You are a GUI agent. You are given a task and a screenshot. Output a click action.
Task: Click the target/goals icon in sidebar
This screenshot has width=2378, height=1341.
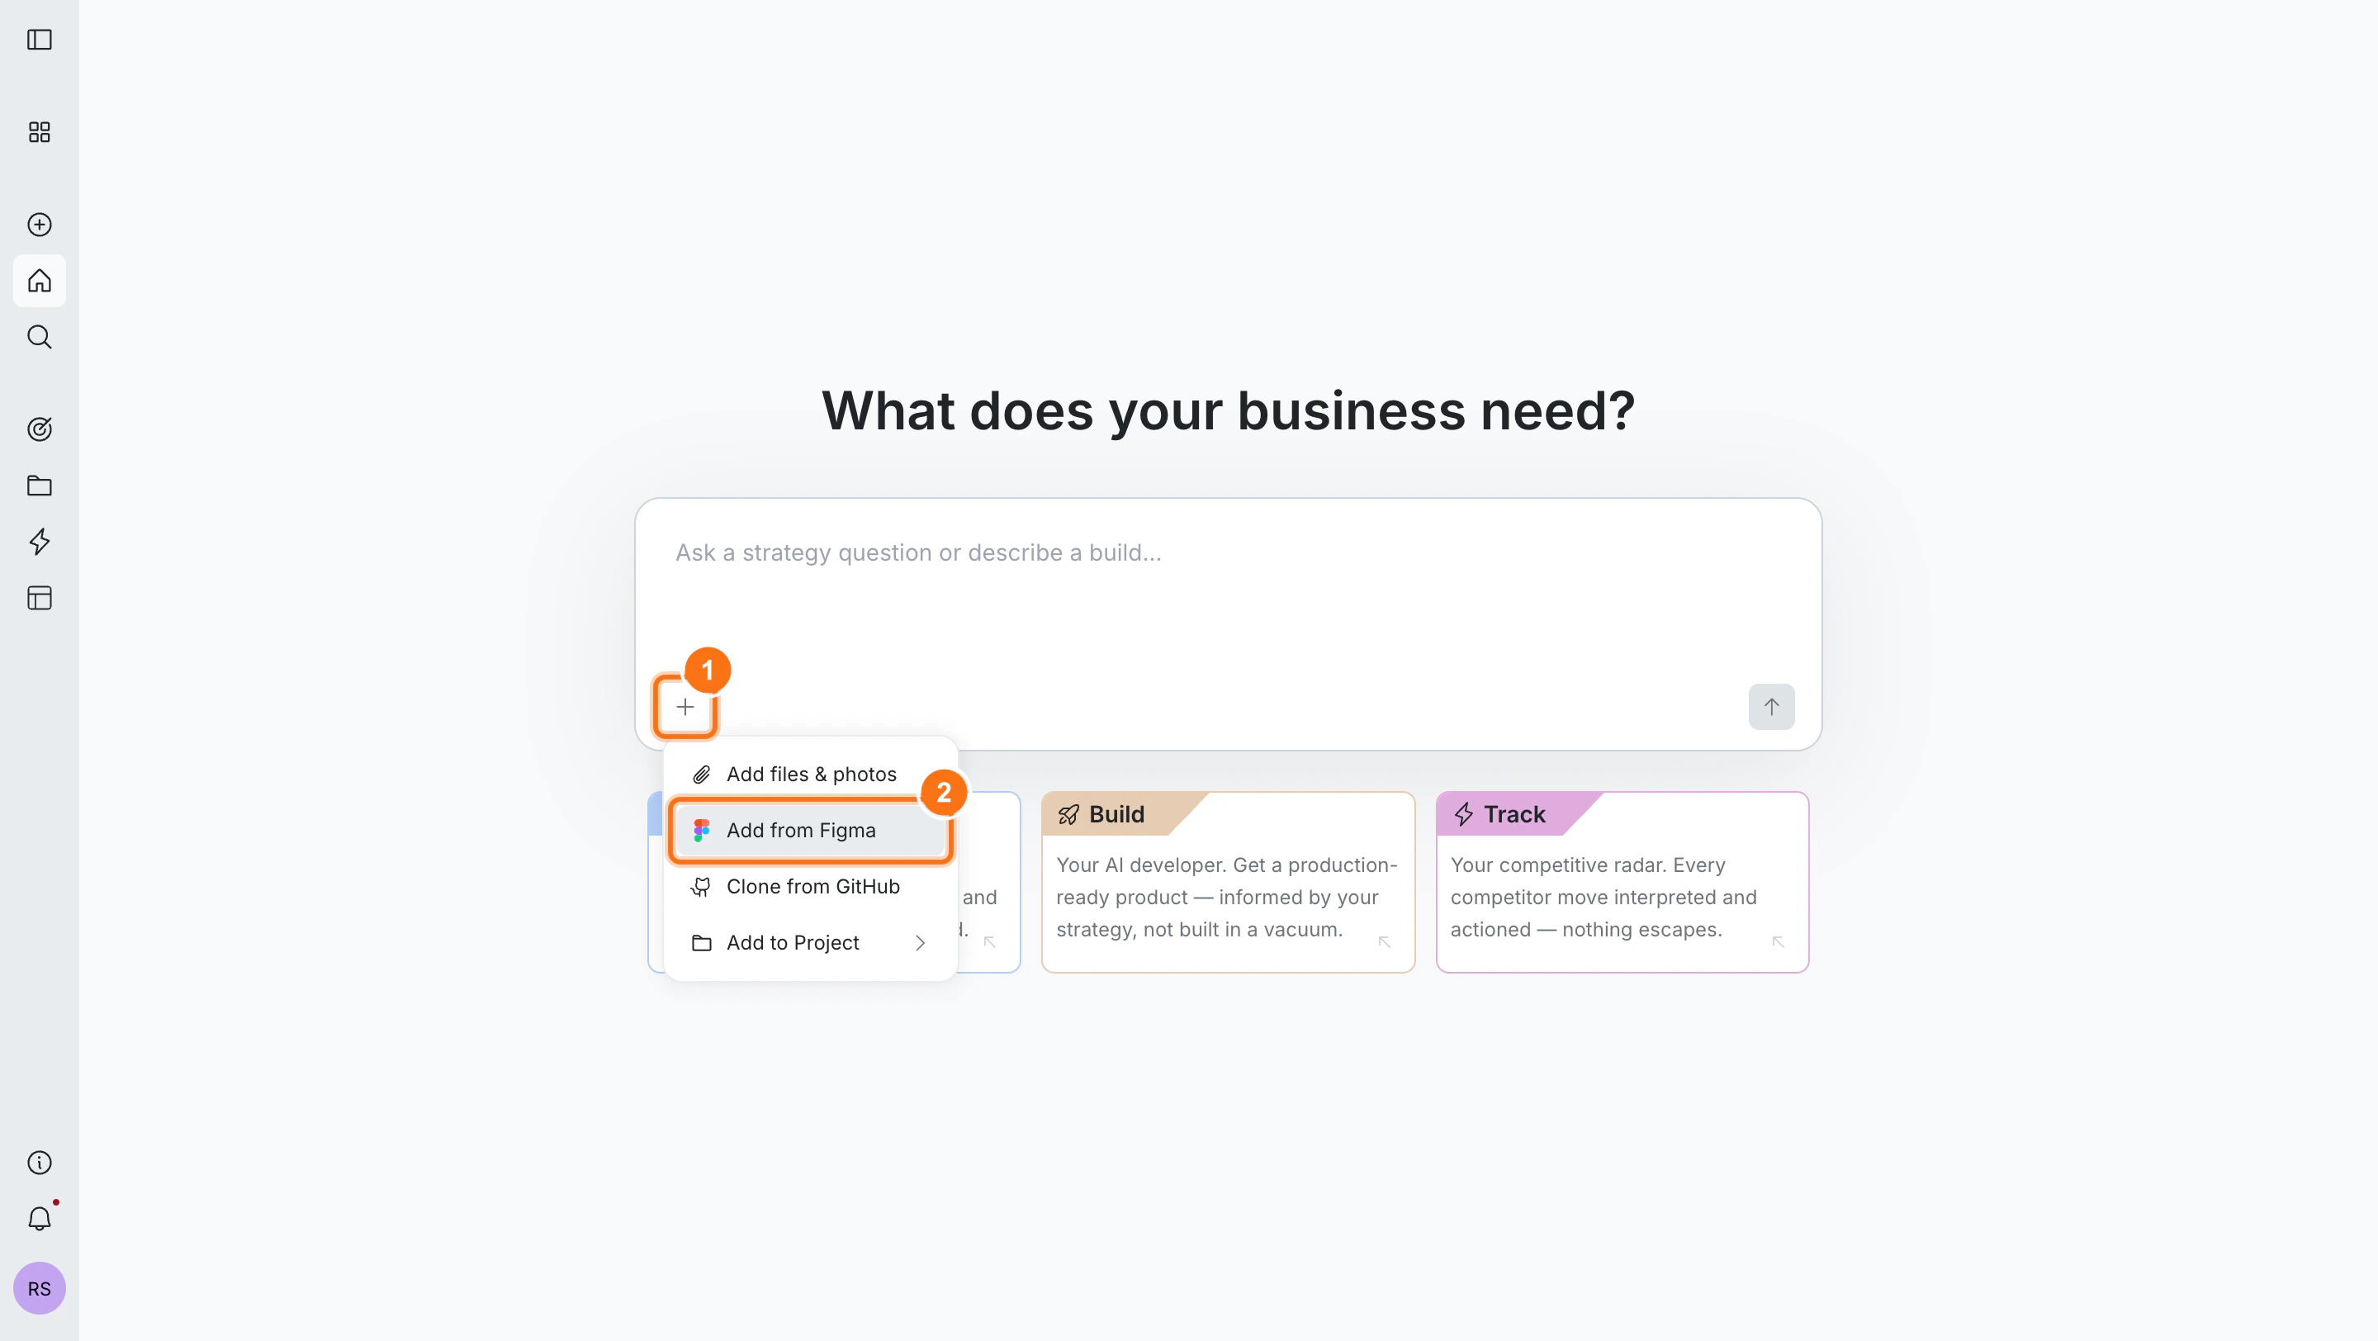click(39, 429)
